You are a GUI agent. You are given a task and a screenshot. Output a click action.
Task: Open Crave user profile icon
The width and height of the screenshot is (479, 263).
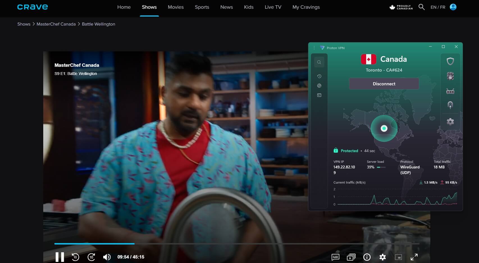(453, 7)
